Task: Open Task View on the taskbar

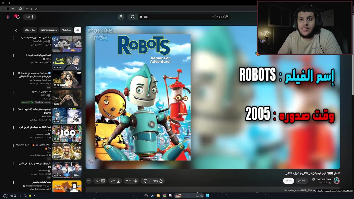Action: point(170,196)
